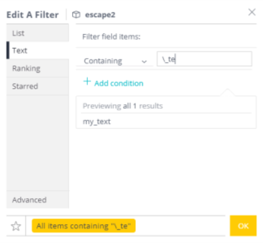Click the yellow All items containing tag

pos(83,226)
